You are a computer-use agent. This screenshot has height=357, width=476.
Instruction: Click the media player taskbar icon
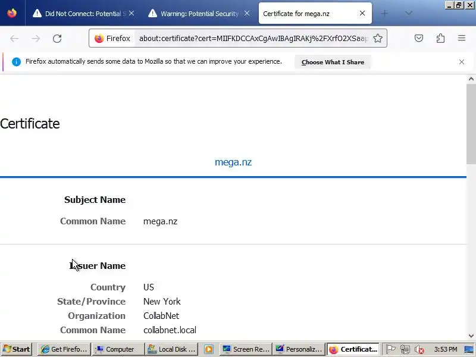point(209,349)
